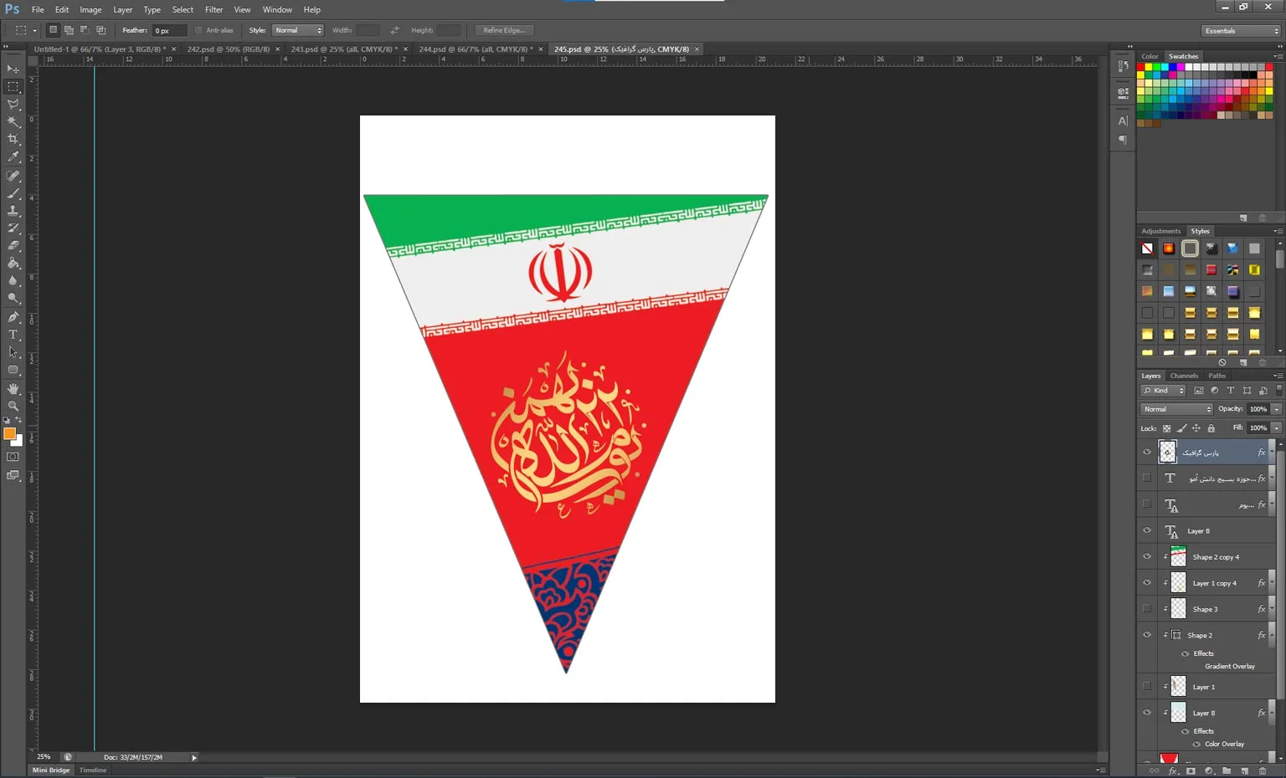Pick the Zoom tool

tap(13, 406)
